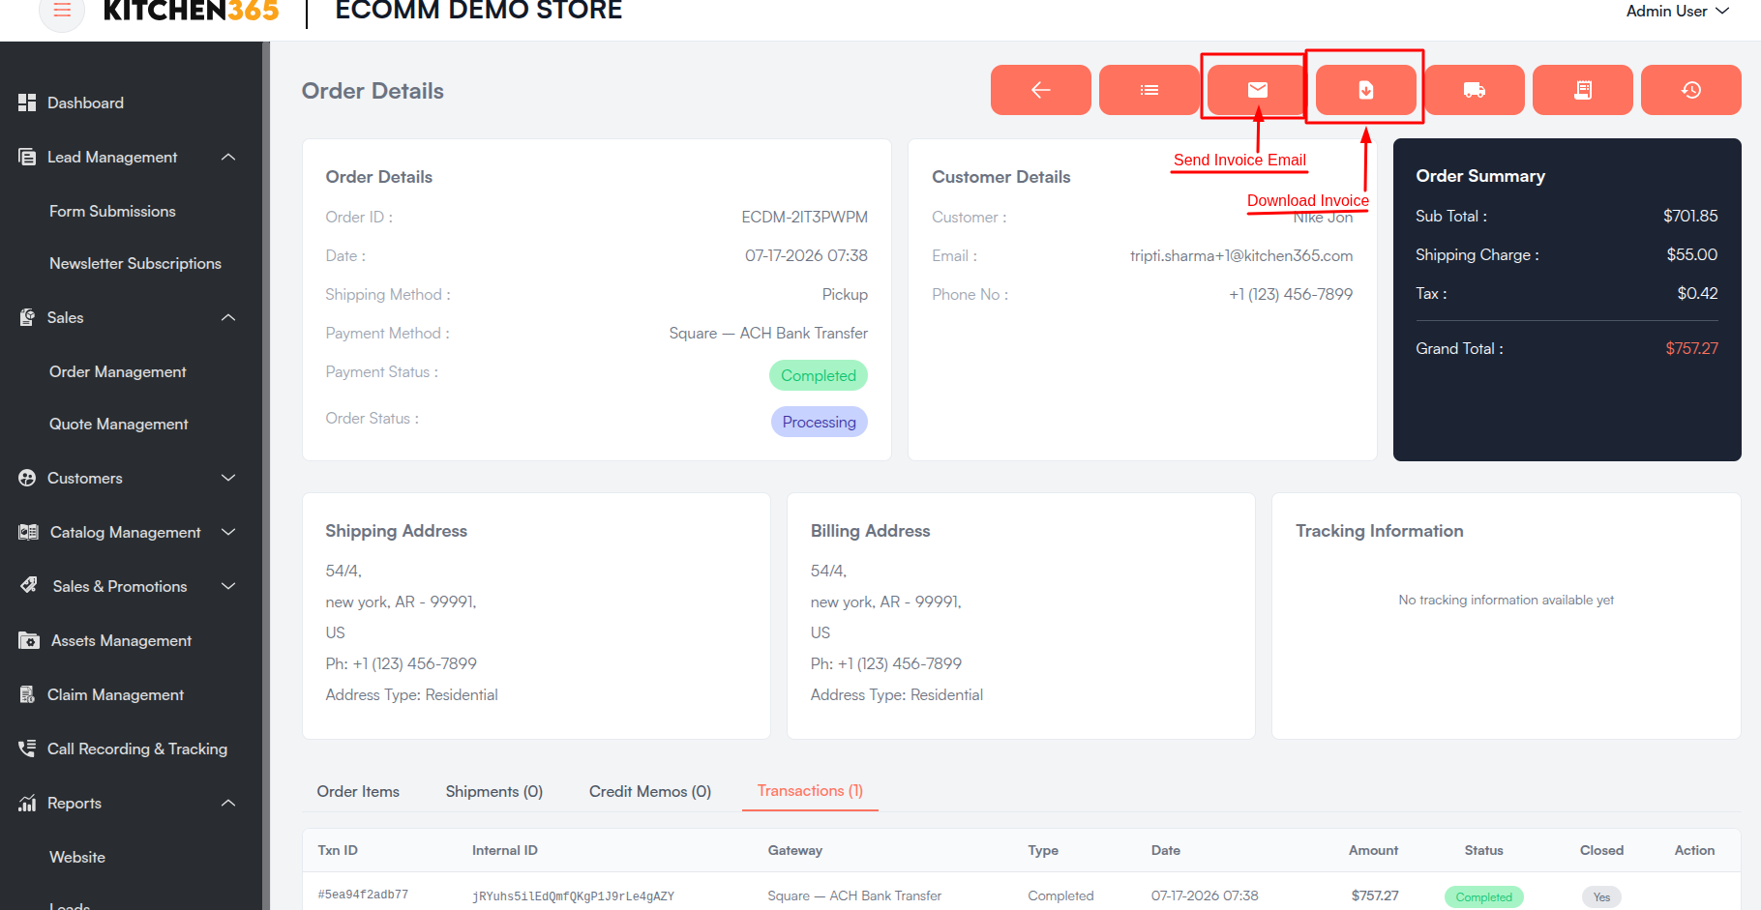The image size is (1761, 910).
Task: Click the Sales sidebar icon
Action: click(x=27, y=317)
